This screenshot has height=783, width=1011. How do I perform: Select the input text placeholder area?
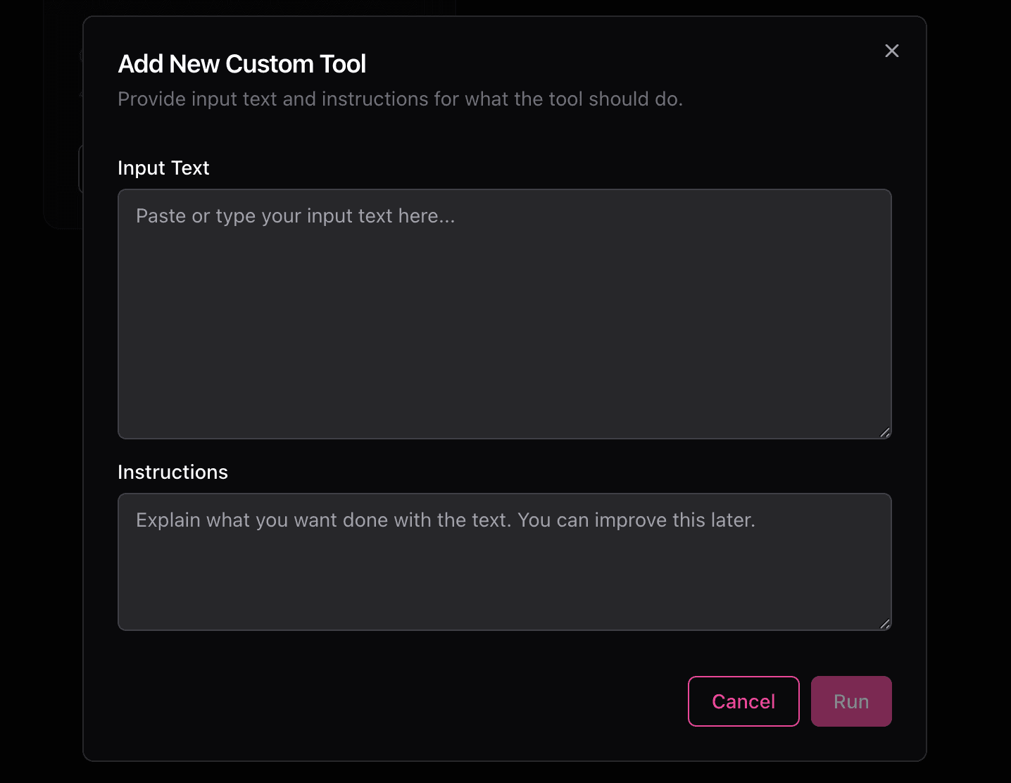point(294,215)
